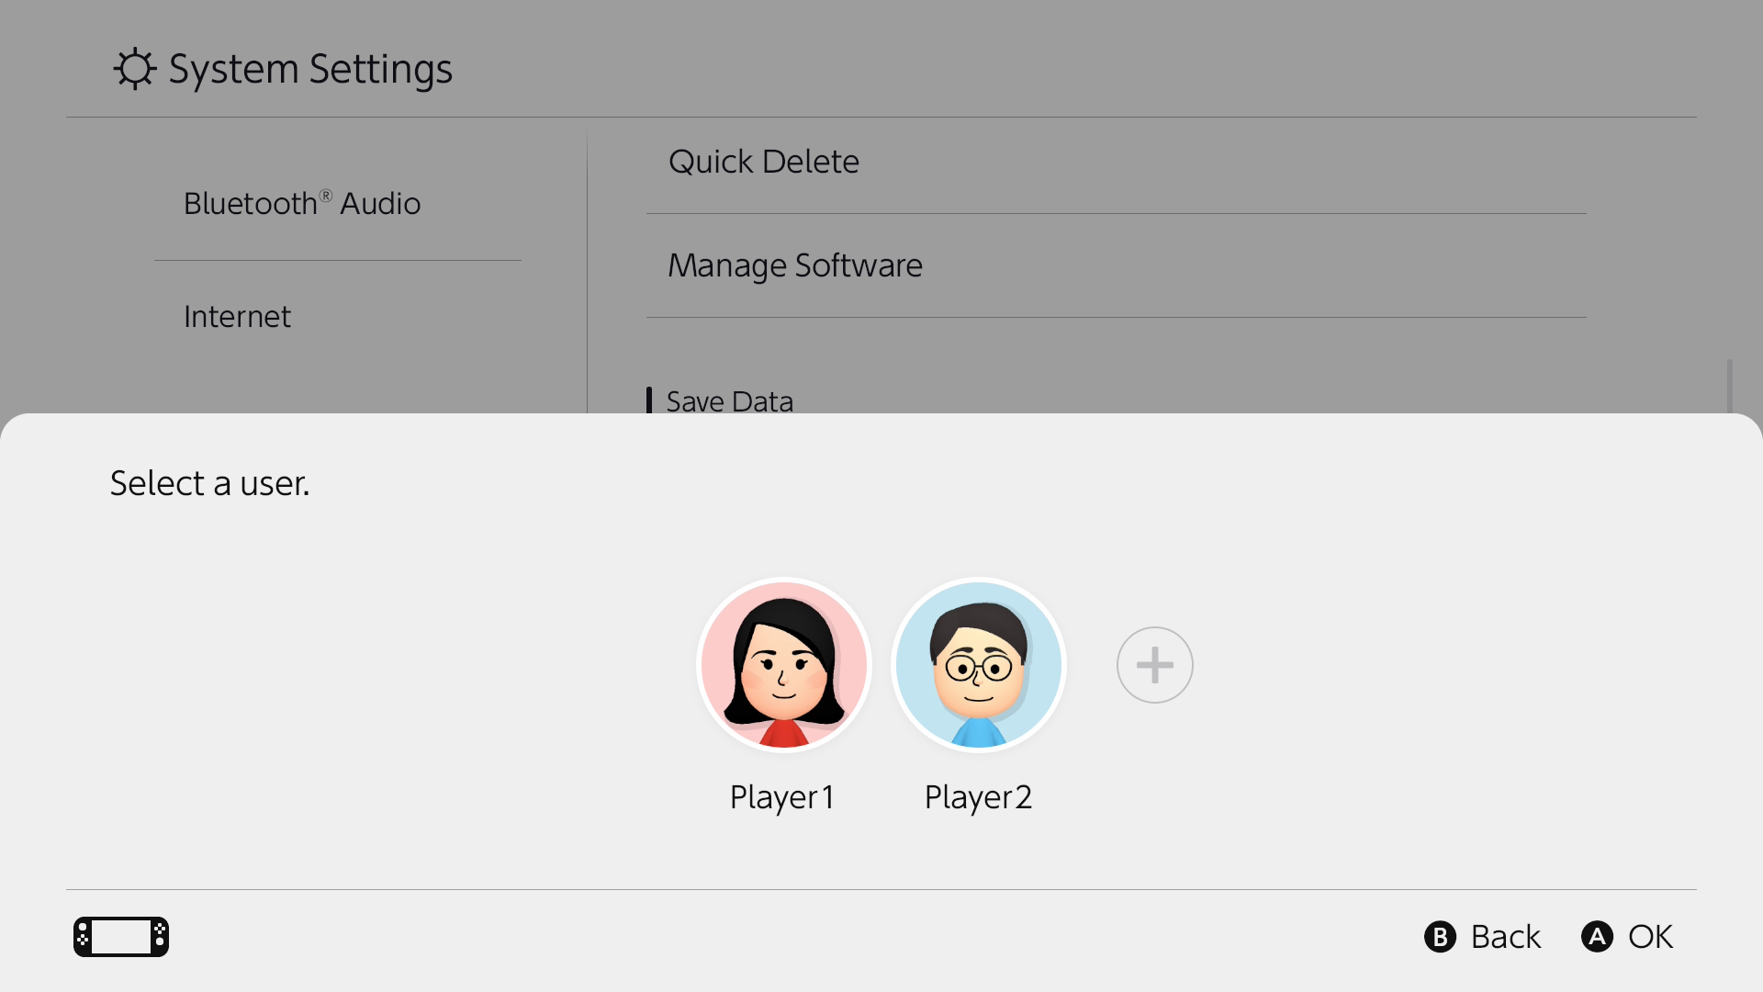Select the Player1 avatar

[783, 664]
